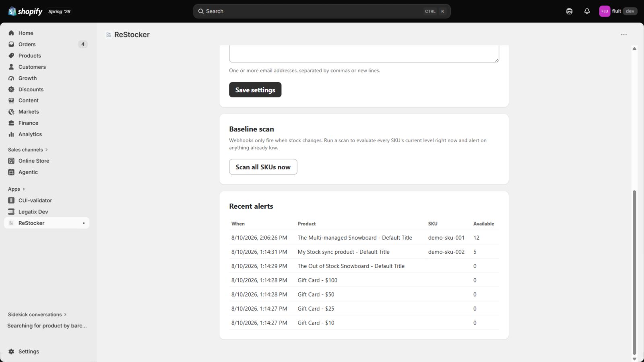The height and width of the screenshot is (362, 644).
Task: Open Settings in the sidebar
Action: pyautogui.click(x=47, y=352)
